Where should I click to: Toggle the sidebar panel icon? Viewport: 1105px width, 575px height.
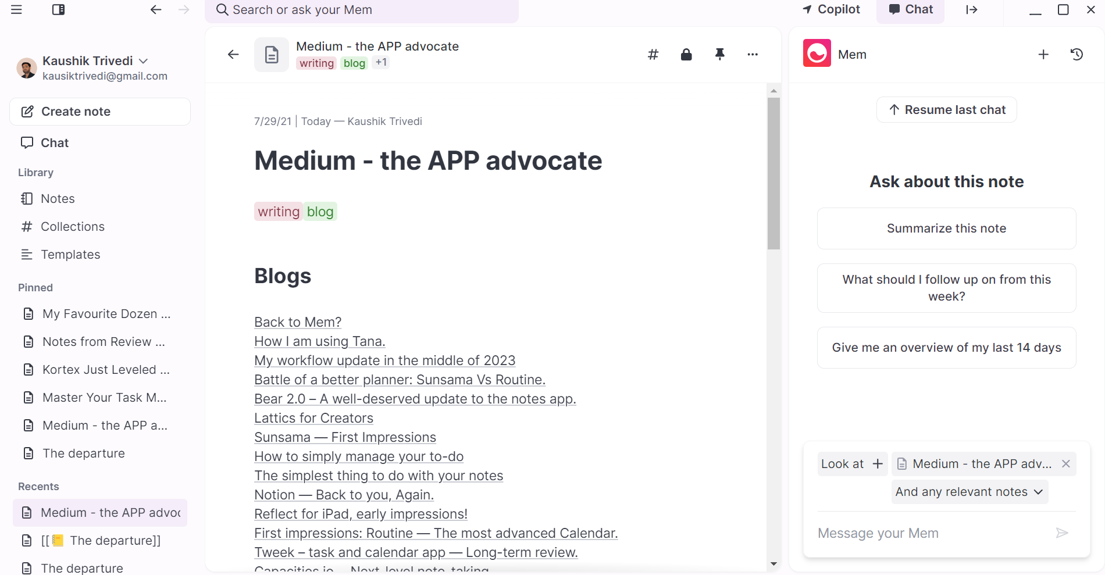(x=58, y=10)
